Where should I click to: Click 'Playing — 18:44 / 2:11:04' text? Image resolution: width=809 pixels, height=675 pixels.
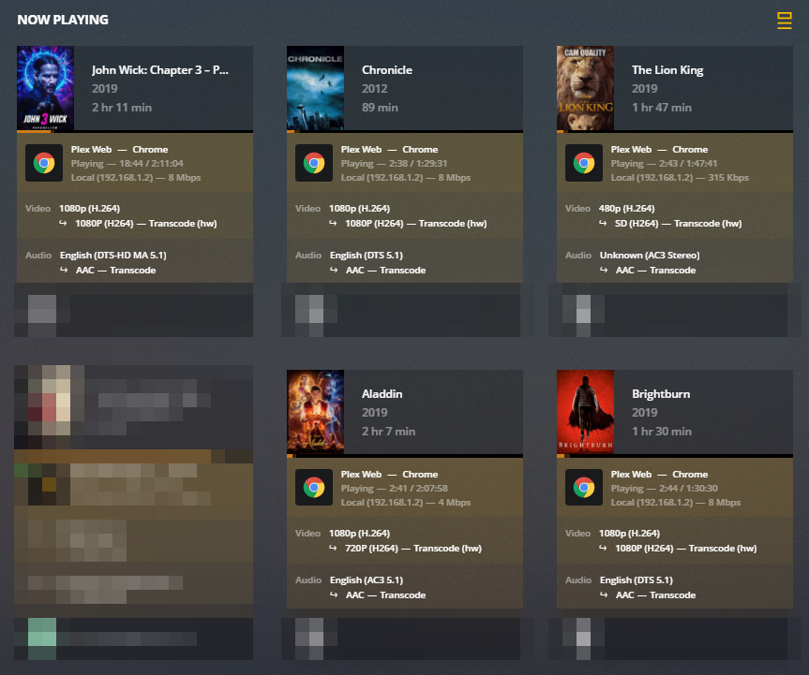click(x=127, y=163)
